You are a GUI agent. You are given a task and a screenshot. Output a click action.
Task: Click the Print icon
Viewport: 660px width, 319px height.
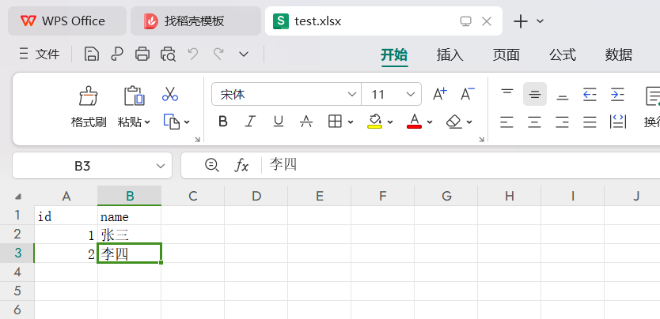coord(142,54)
